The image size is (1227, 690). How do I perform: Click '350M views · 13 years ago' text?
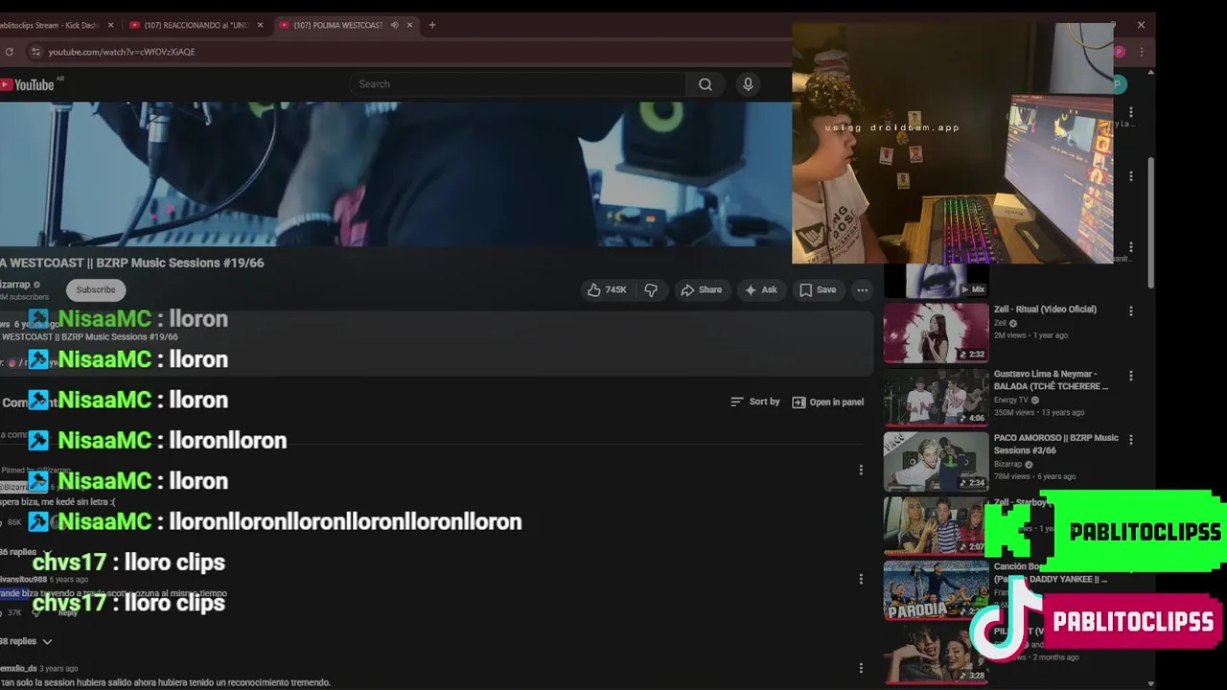click(x=1039, y=412)
